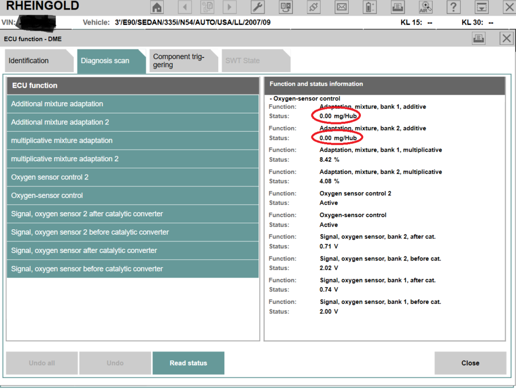
Task: Click the back arrow navigation icon
Action: click(185, 7)
